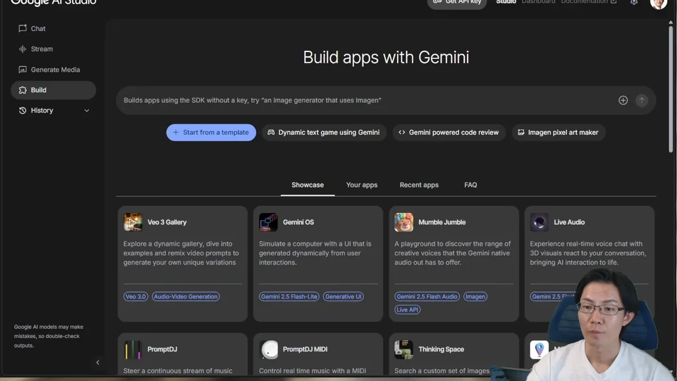Click the map pin app icon

click(x=539, y=349)
